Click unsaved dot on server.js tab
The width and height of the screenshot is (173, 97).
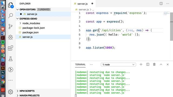[x=92, y=4]
